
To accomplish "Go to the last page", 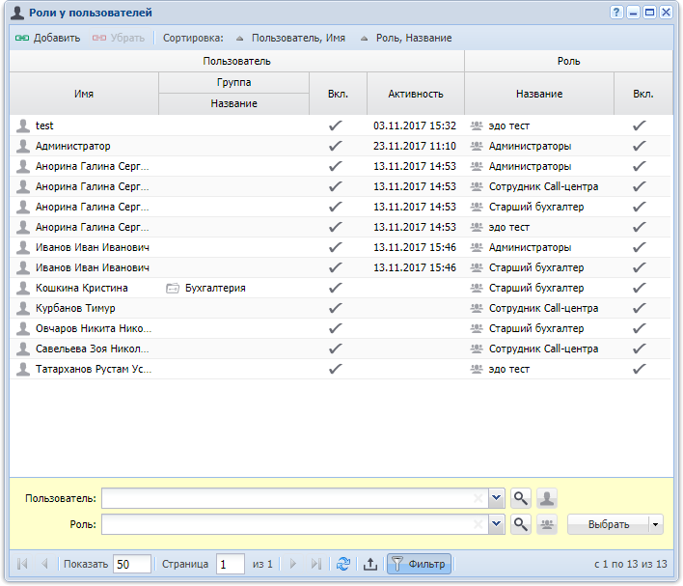I will pos(316,564).
